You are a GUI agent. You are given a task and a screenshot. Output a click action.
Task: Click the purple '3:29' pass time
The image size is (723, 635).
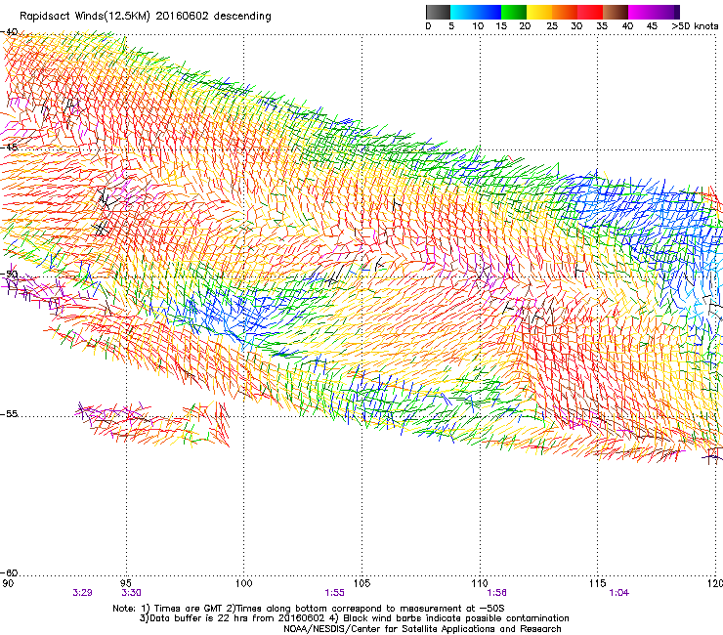(82, 593)
